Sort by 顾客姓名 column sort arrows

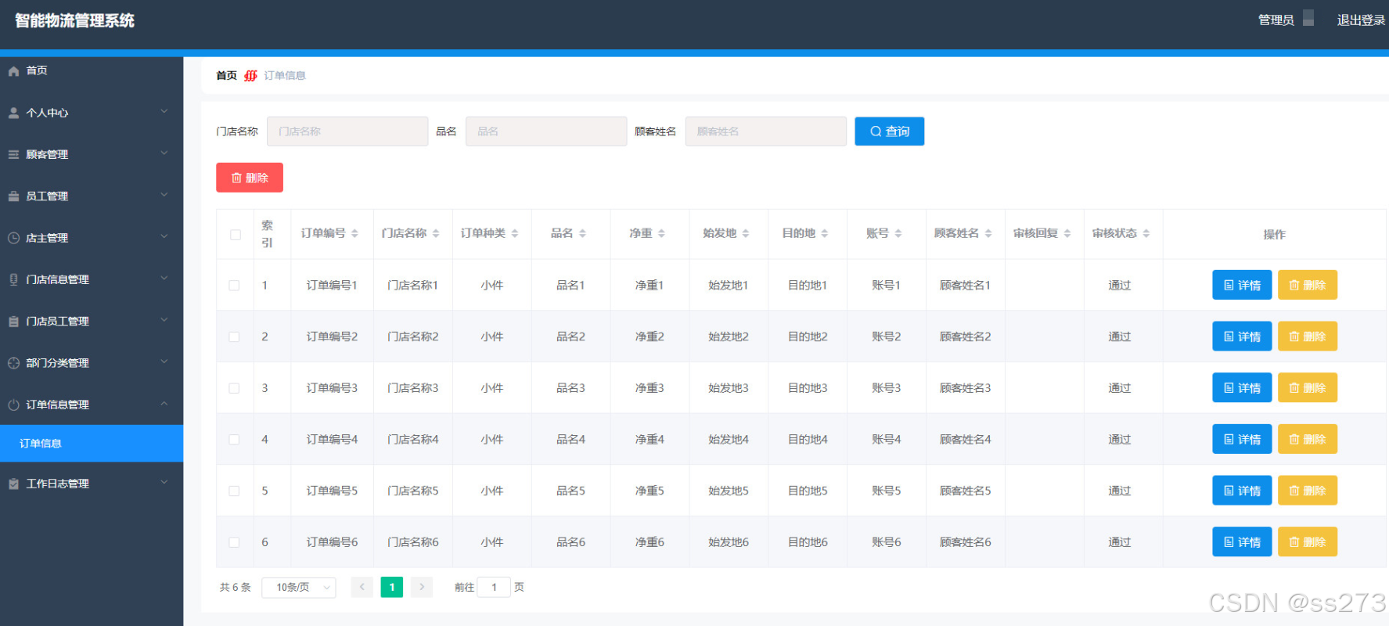click(x=988, y=233)
